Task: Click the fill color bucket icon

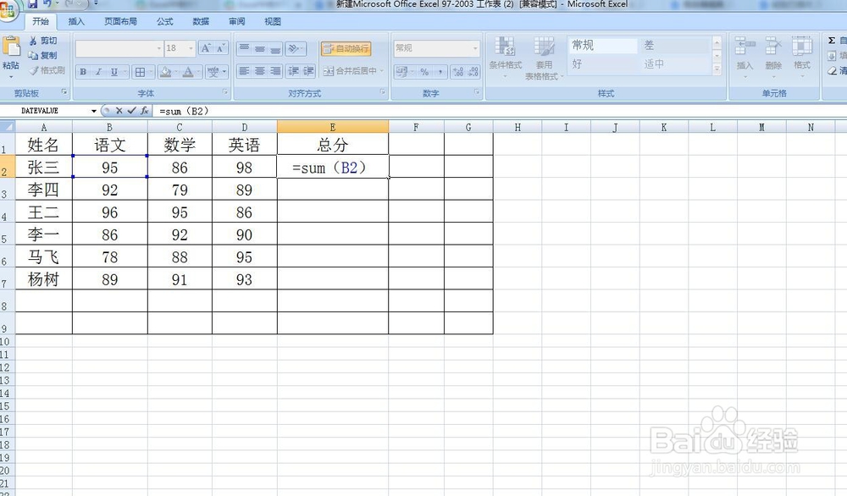Action: (x=166, y=71)
